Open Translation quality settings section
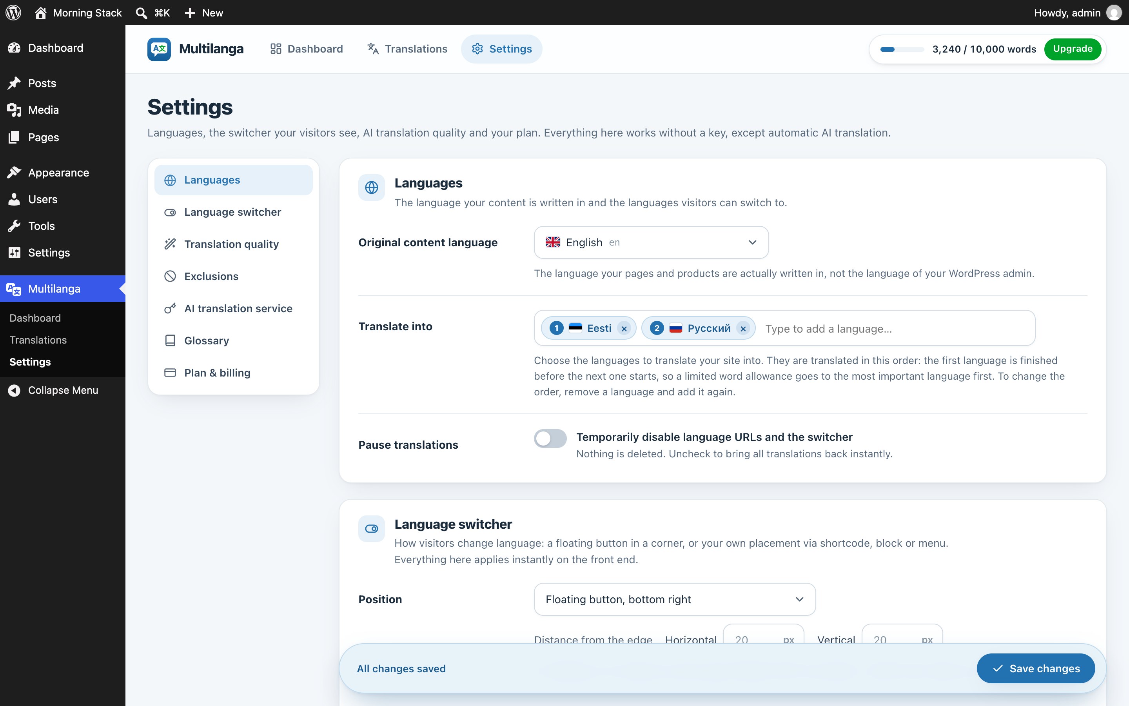The image size is (1129, 706). click(x=233, y=244)
